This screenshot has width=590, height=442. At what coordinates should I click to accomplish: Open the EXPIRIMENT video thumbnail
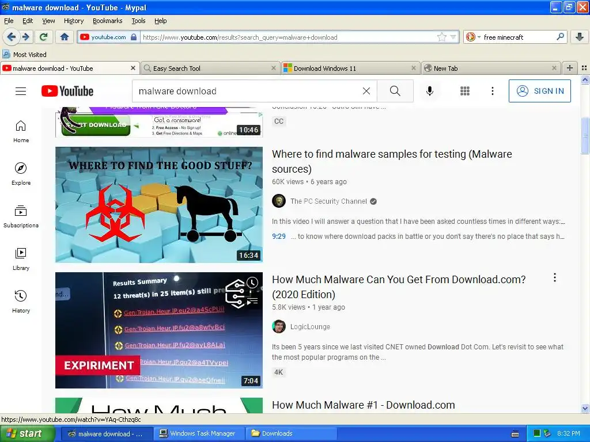[159, 330]
